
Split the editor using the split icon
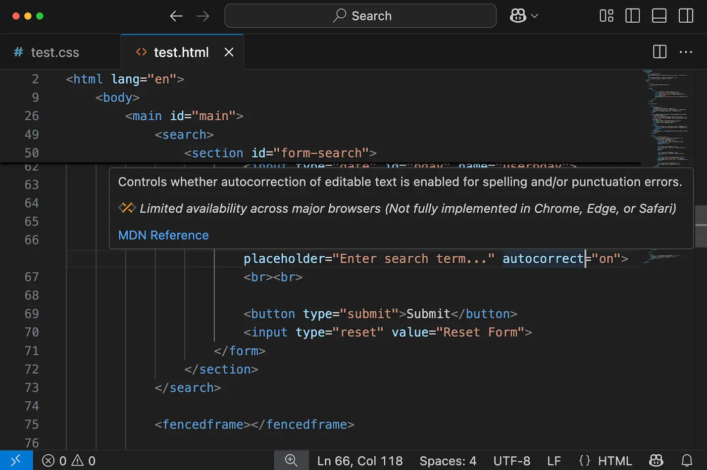tap(659, 52)
